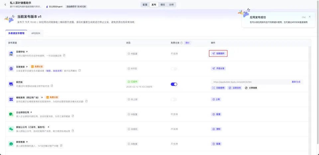
Task: Click the 自动保存于 15:43:28 label
Action: click(76, 7)
